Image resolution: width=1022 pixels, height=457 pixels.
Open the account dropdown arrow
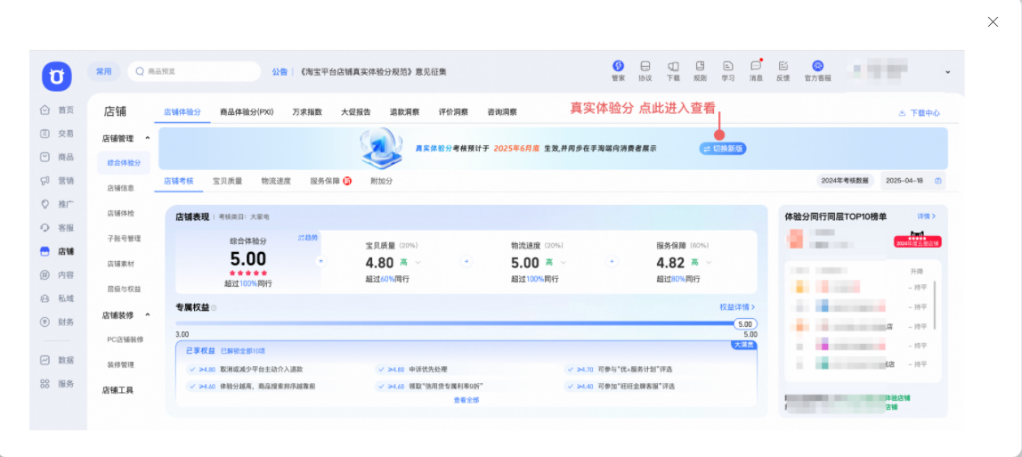948,71
